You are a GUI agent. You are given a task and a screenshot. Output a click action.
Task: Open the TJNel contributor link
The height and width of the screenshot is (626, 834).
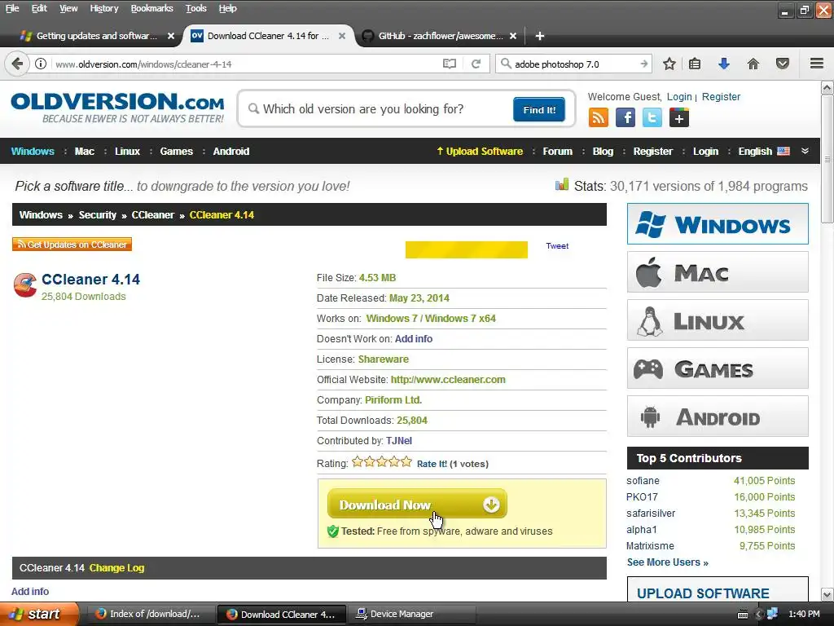[x=399, y=441]
